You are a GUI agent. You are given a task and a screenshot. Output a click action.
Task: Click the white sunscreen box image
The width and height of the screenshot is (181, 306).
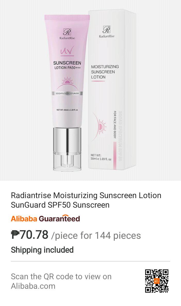coord(112,89)
